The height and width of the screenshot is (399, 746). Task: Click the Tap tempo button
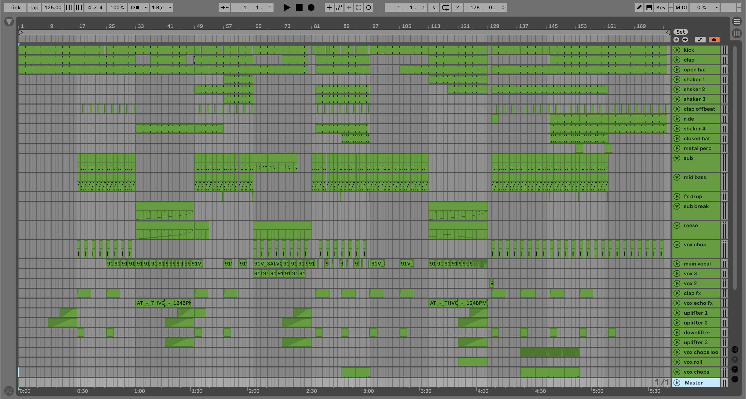tap(34, 8)
